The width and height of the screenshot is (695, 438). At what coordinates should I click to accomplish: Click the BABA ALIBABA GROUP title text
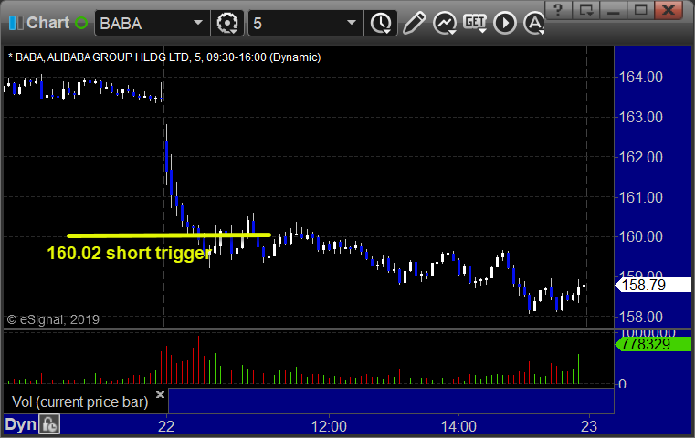(x=164, y=57)
